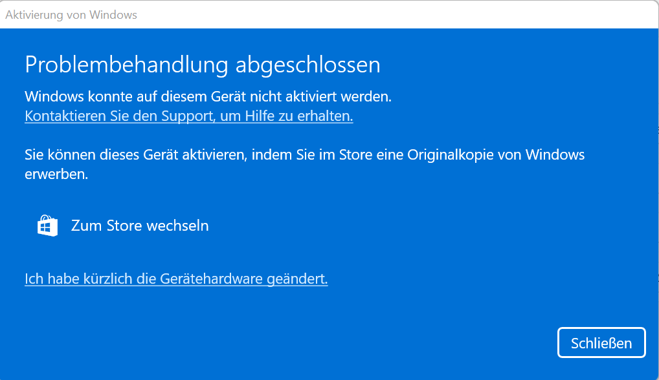The height and width of the screenshot is (380, 659).
Task: Click "geändert." ending the hardware link
Action: pos(297,279)
